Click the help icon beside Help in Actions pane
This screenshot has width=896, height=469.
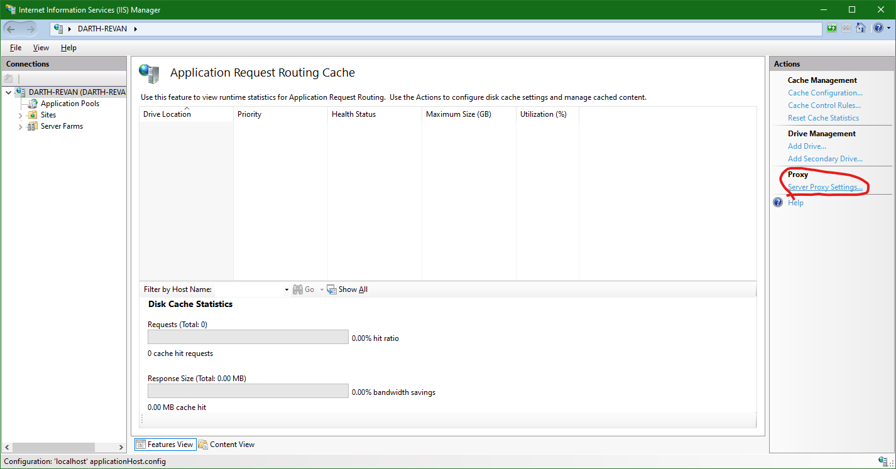pyautogui.click(x=778, y=202)
